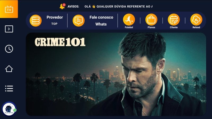The width and height of the screenshot is (212, 119).
Task: Click the AVISOS label
Action: coord(73,6)
